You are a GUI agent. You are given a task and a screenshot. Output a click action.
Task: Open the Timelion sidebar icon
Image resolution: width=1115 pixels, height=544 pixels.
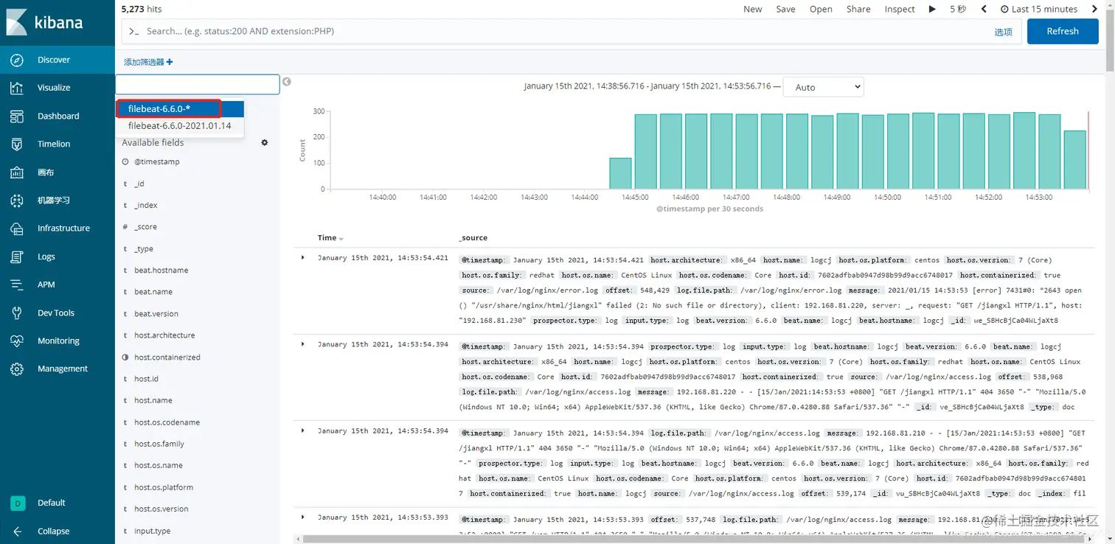pyautogui.click(x=17, y=144)
